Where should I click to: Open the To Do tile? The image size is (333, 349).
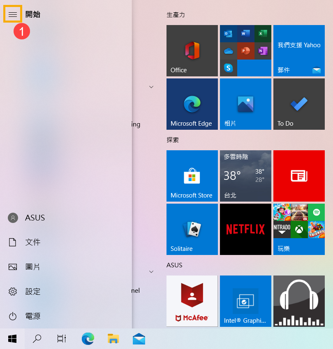(299, 104)
